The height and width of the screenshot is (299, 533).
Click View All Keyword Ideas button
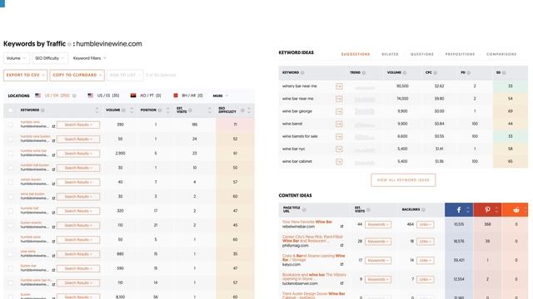click(x=403, y=180)
